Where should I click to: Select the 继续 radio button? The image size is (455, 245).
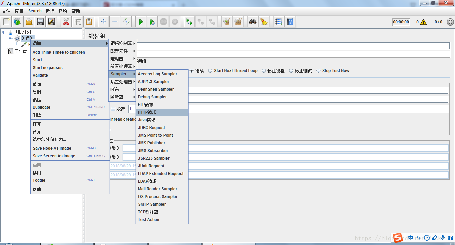point(192,71)
